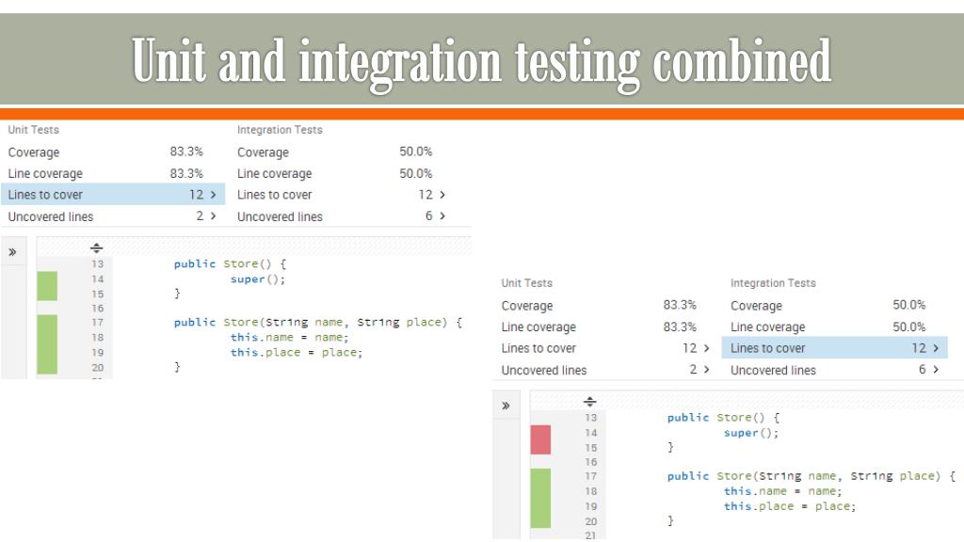964x542 pixels.
Task: Click green covered marker at line 18, right panel
Action: coord(540,498)
